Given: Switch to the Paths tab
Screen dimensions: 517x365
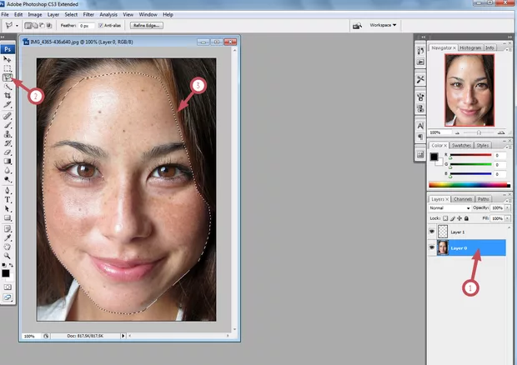Looking at the screenshot, I should 483,199.
